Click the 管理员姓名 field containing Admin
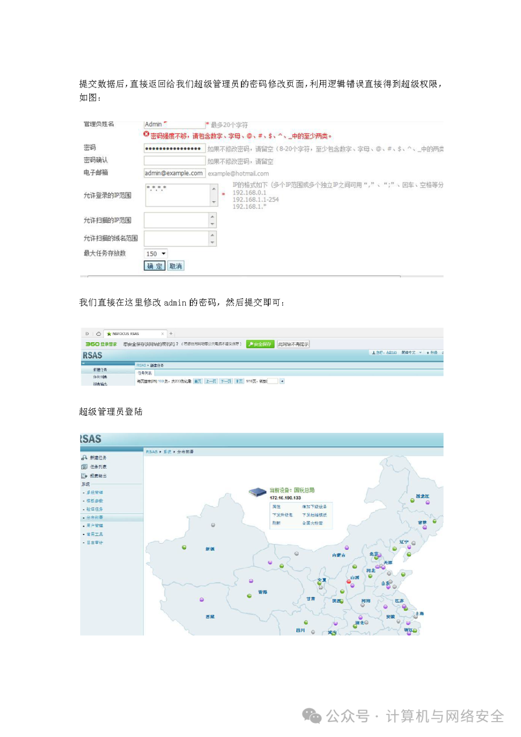Viewport: 521px width, 737px height. point(175,125)
